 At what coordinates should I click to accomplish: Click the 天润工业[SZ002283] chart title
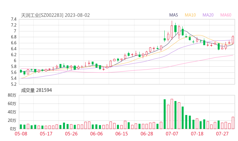(42, 15)
